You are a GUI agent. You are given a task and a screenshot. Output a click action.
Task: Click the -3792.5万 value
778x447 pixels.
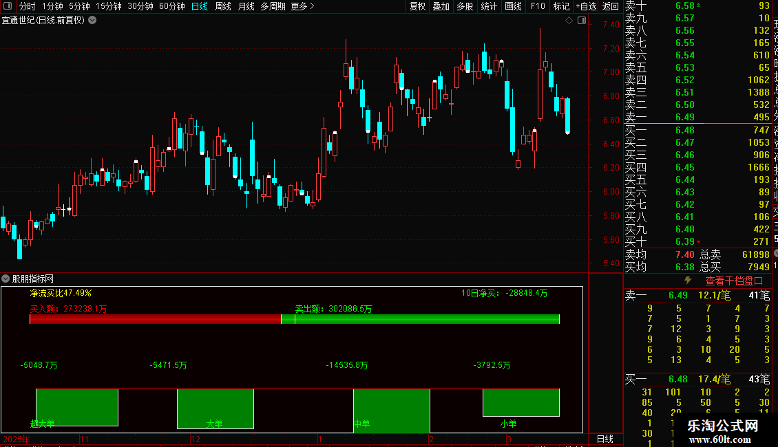(x=492, y=365)
